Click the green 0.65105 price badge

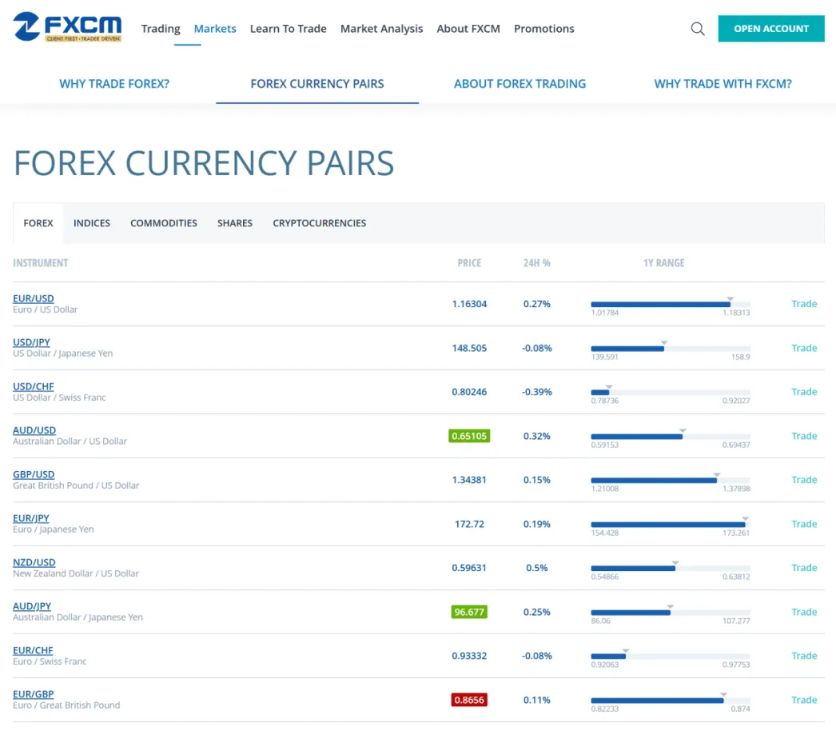point(469,436)
